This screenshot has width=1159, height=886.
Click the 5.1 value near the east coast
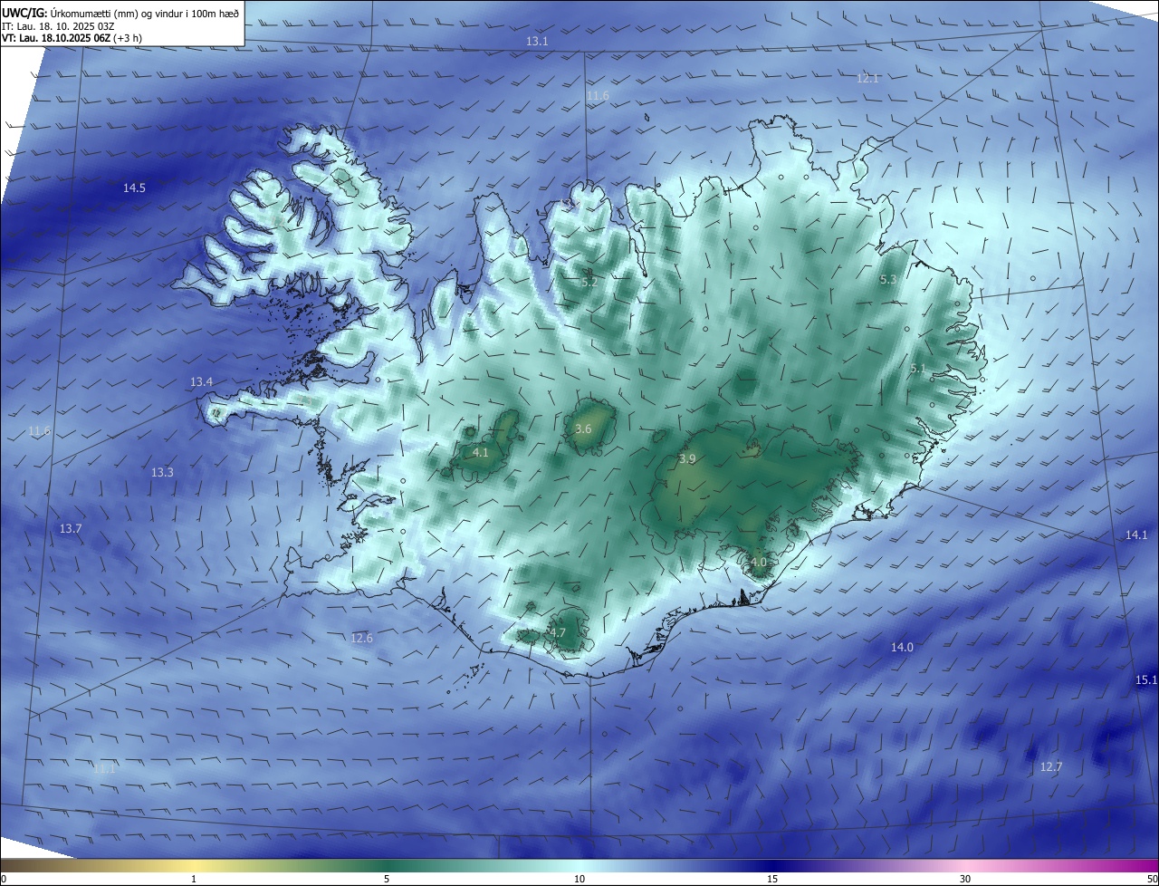(x=918, y=369)
